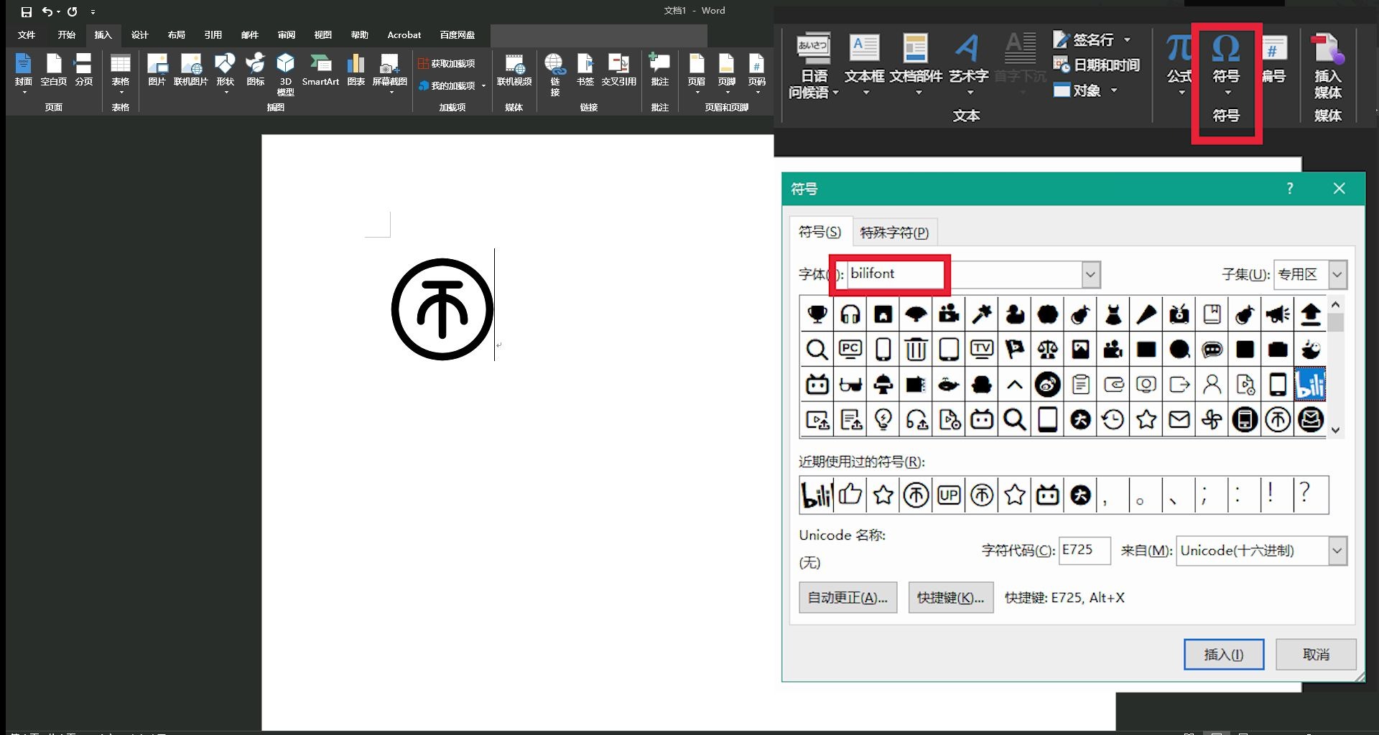Click the 交叉引用 cross-reference icon
1379x735 pixels.
point(619,70)
